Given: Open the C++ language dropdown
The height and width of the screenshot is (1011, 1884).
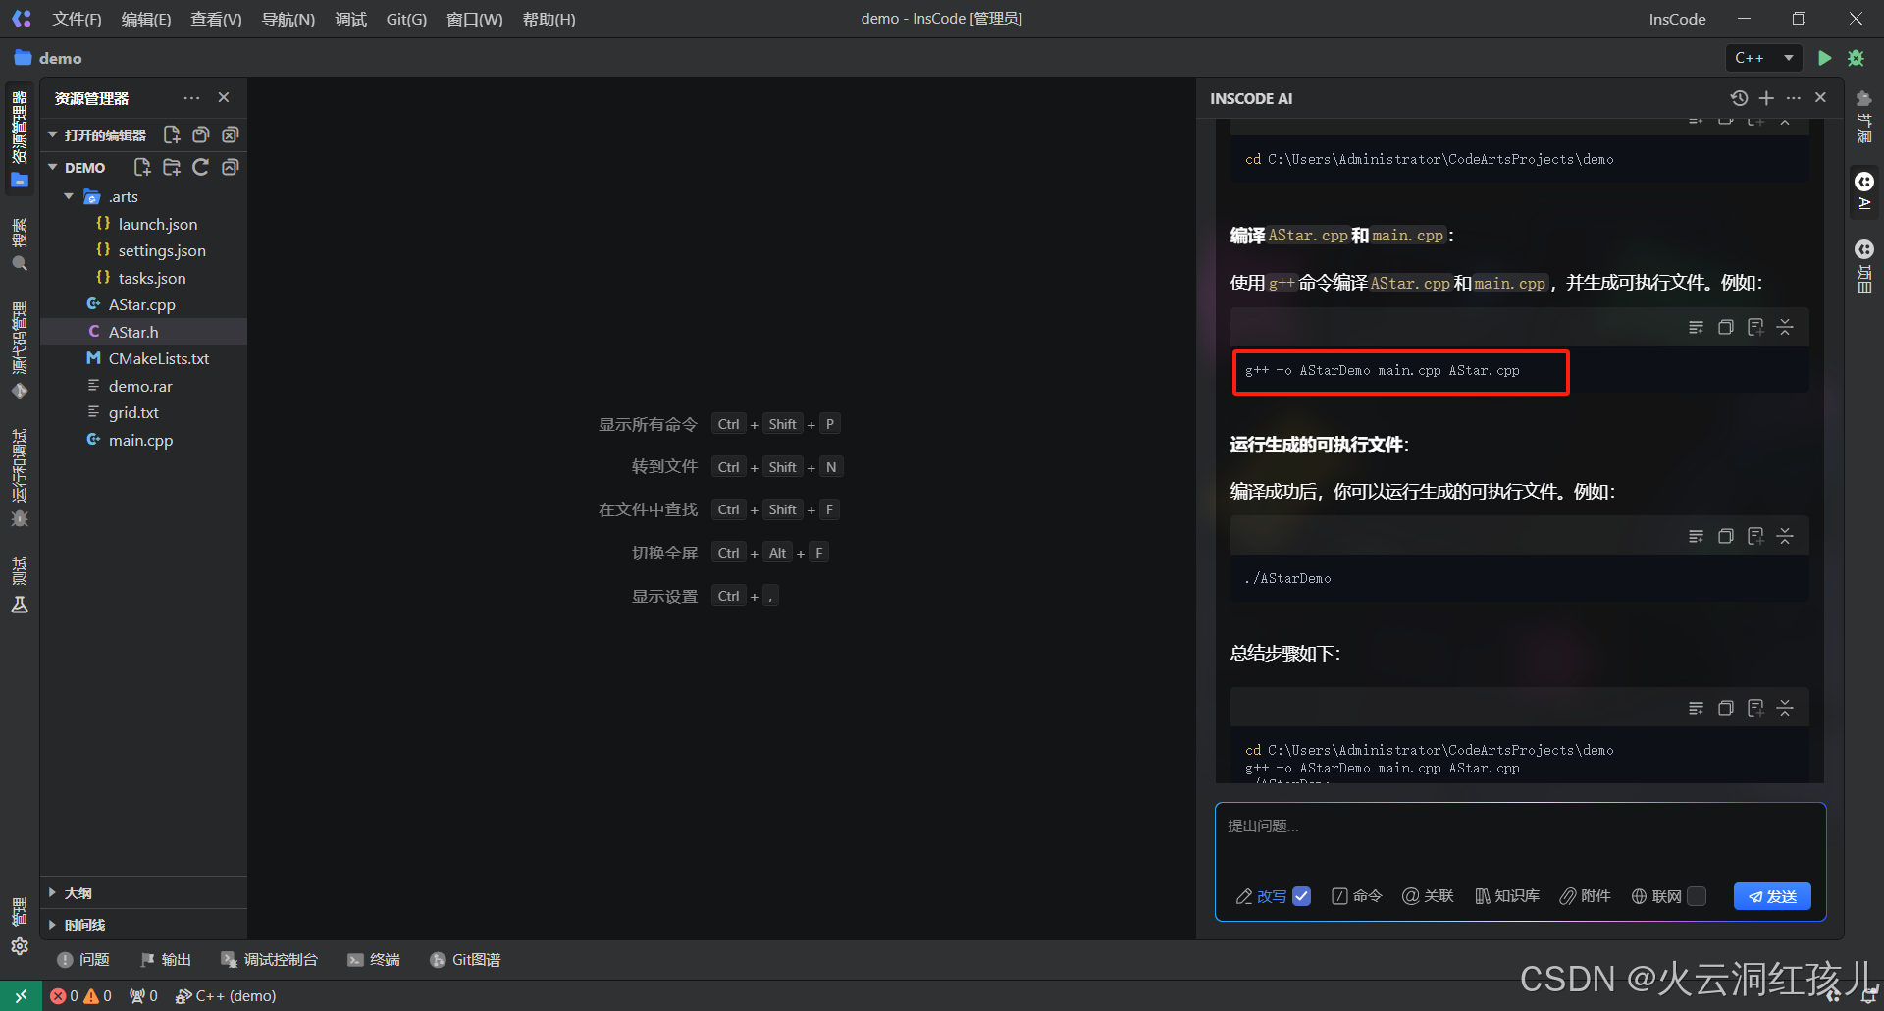Looking at the screenshot, I should tap(1763, 58).
